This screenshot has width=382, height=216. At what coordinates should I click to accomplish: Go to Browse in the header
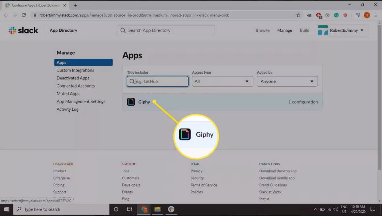click(x=263, y=30)
